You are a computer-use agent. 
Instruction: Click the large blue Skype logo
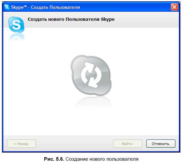(16, 24)
